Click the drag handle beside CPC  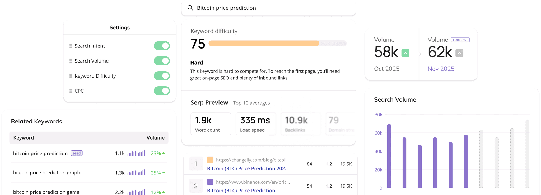[x=71, y=91]
